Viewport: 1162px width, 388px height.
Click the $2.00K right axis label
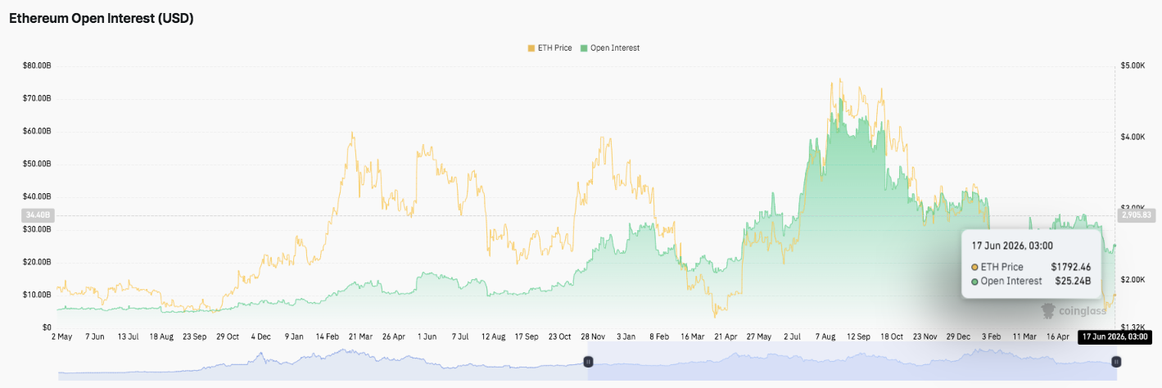click(x=1133, y=280)
